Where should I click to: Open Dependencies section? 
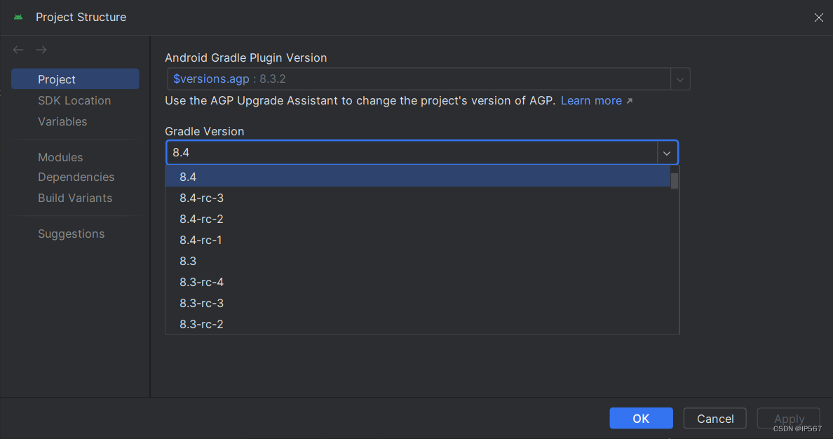(75, 177)
